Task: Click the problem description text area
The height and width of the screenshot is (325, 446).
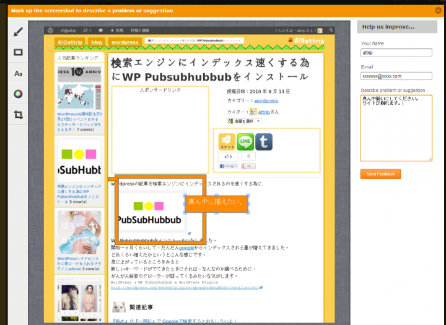Action: point(396,128)
